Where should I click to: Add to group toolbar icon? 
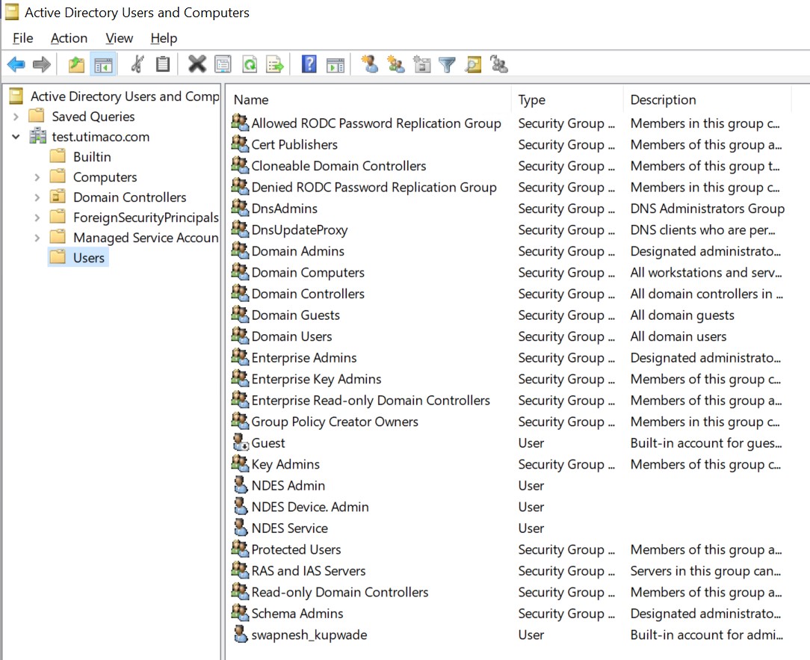click(499, 64)
